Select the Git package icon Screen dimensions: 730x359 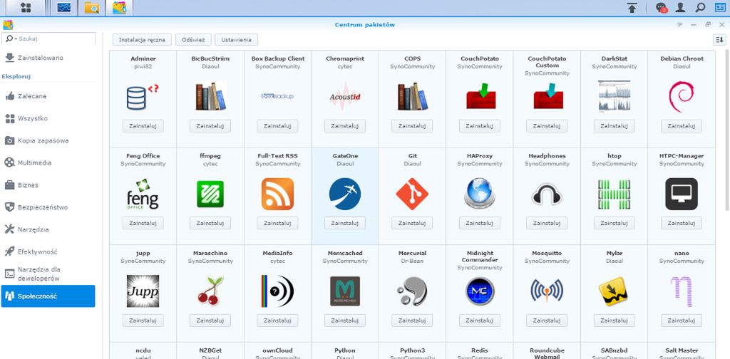412,194
